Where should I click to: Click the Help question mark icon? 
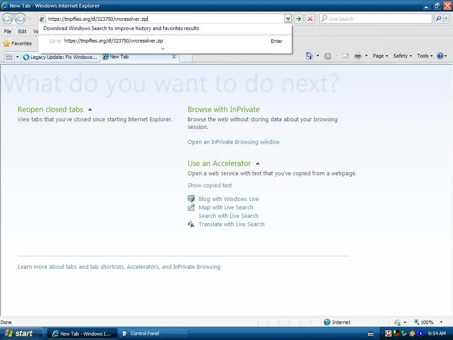(440, 56)
